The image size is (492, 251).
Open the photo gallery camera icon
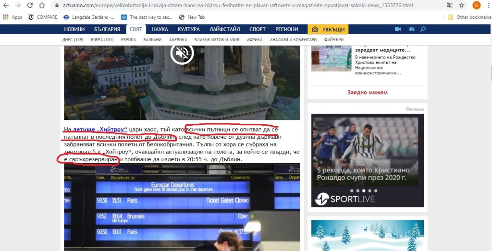click(411, 29)
